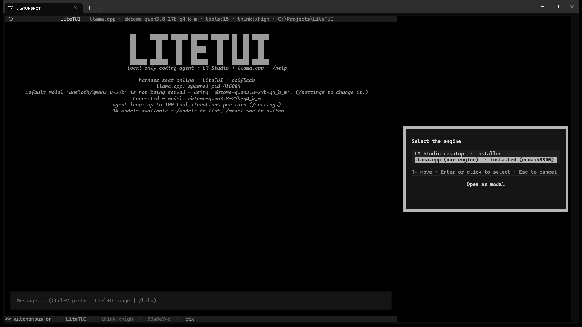The height and width of the screenshot is (327, 582).
Task: Close the LiteTUI-SHOT terminal tab
Action: 75,8
